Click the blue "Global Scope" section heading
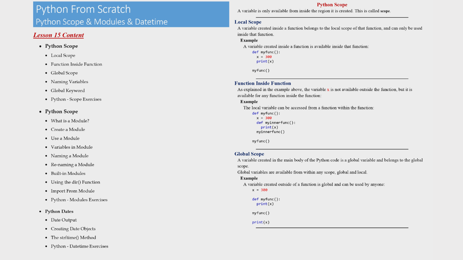Image resolution: width=463 pixels, height=260 pixels. coord(249,154)
